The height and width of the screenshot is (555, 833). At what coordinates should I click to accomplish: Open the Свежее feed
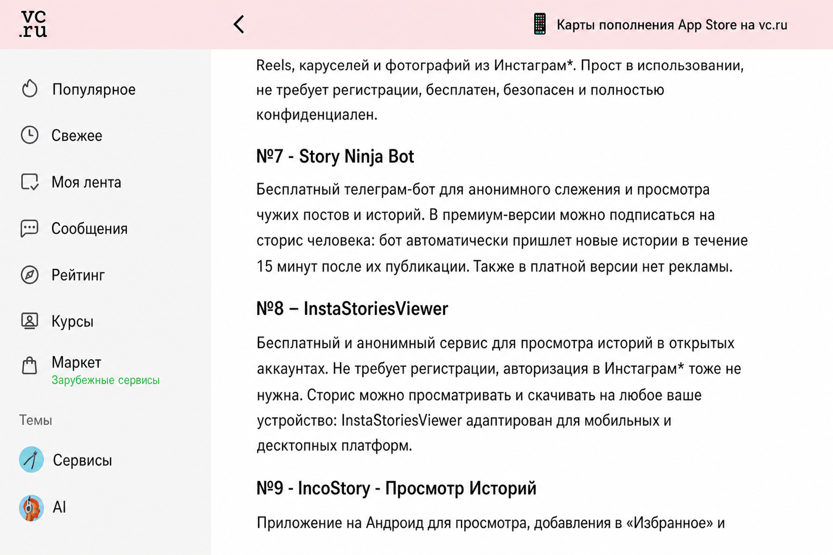[x=76, y=135]
